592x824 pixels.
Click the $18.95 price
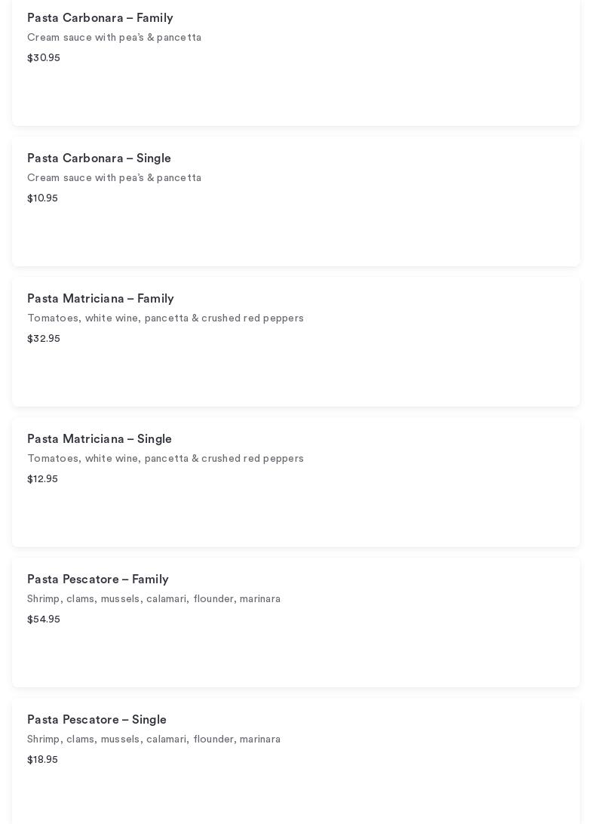[x=42, y=760]
